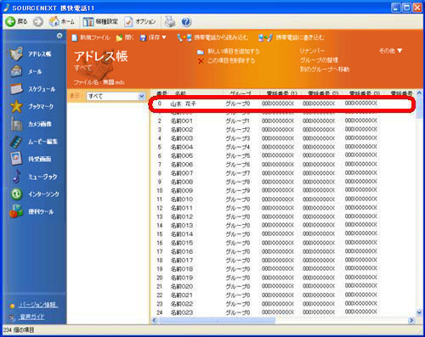Click 携帯電話から読み込む read from phone
The image size is (425, 337).
[212, 37]
